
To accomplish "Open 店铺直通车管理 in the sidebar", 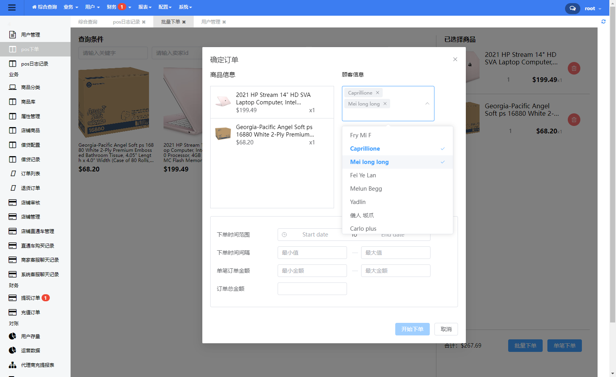I will [x=35, y=231].
